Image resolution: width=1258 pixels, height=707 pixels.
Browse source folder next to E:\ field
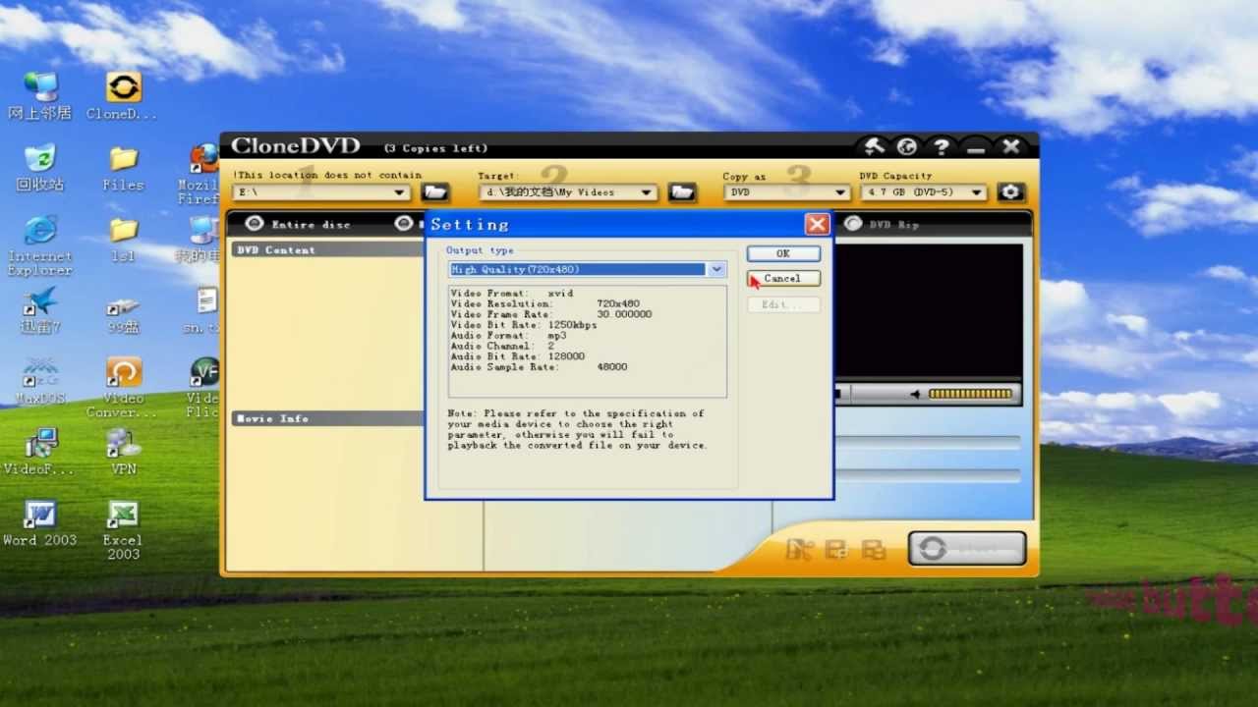(435, 192)
